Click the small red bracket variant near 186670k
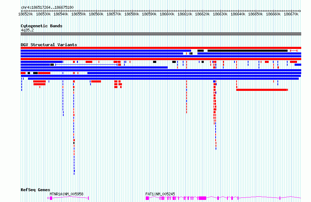This screenshot has height=202, width=311. (294, 51)
